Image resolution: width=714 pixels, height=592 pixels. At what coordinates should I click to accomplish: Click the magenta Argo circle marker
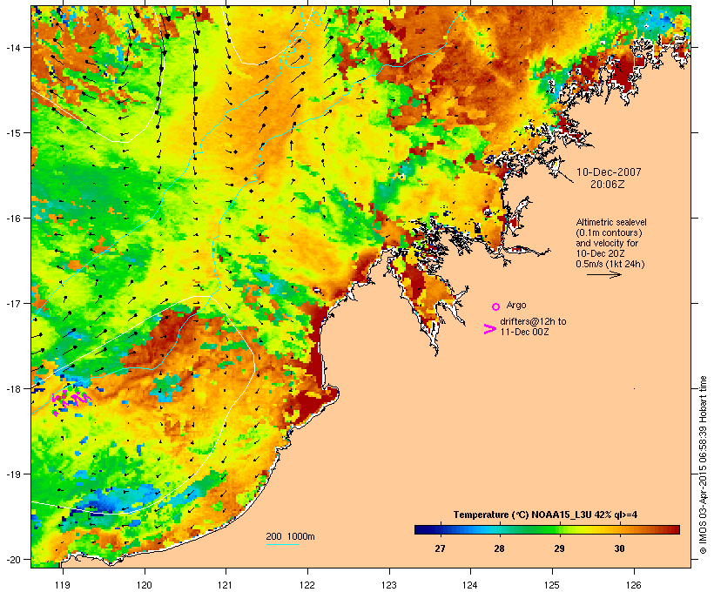pos(495,307)
